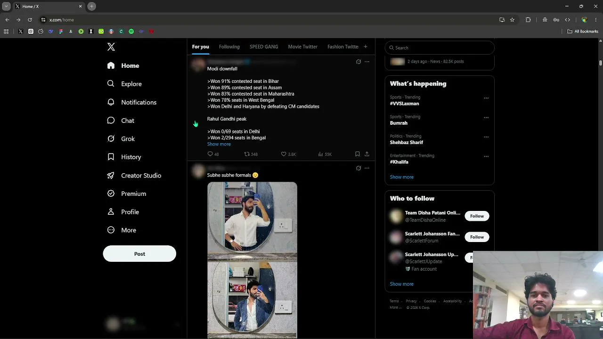Show more trends under What's happening
The height and width of the screenshot is (339, 603).
[402, 177]
